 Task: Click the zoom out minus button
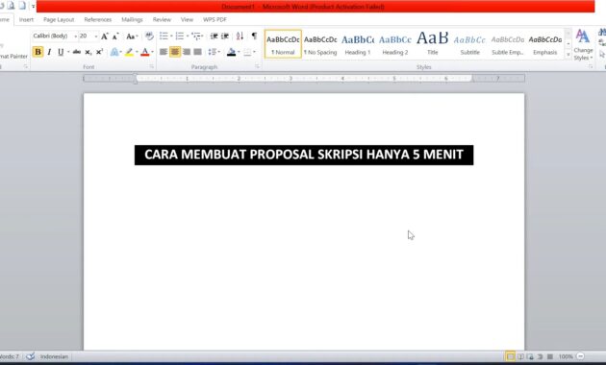[x=580, y=356]
